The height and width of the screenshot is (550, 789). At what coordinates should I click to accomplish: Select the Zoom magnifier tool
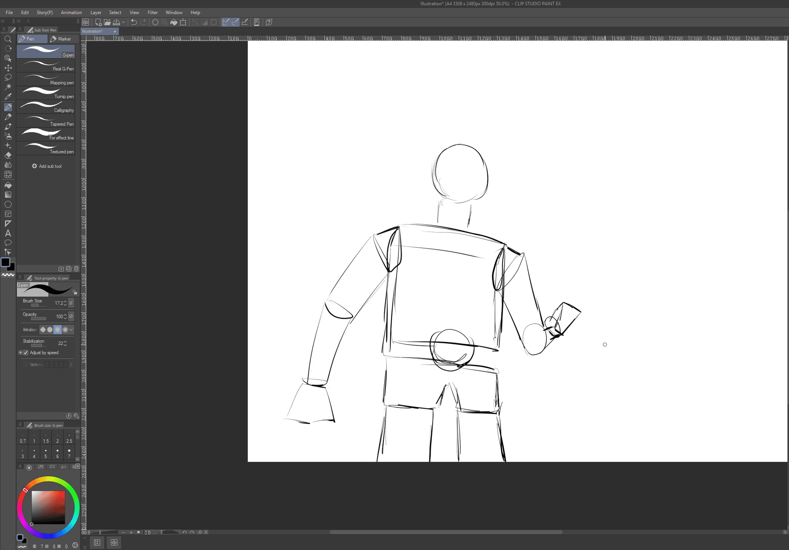click(x=8, y=39)
